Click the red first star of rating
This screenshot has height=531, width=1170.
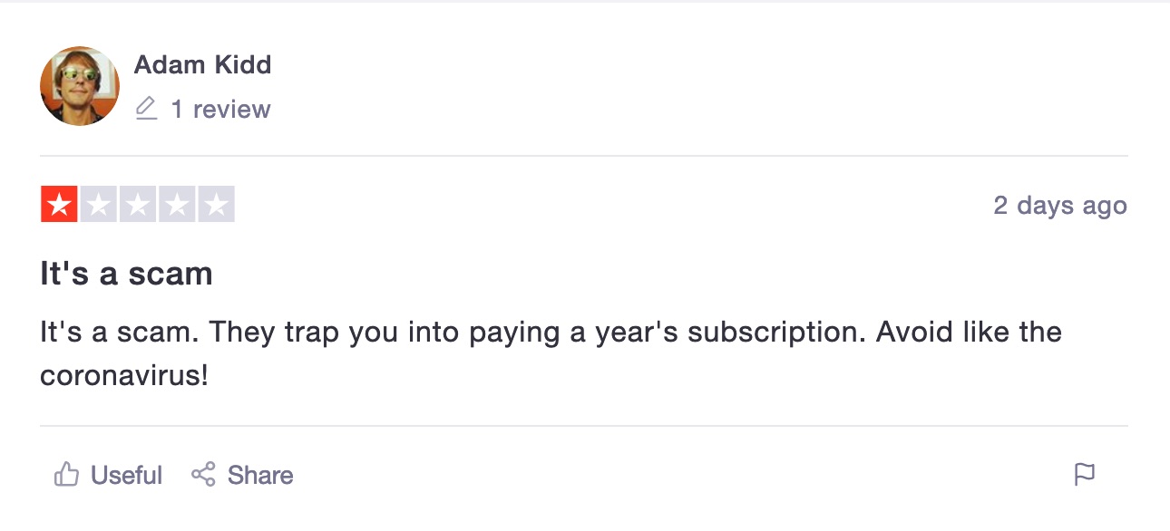point(59,205)
